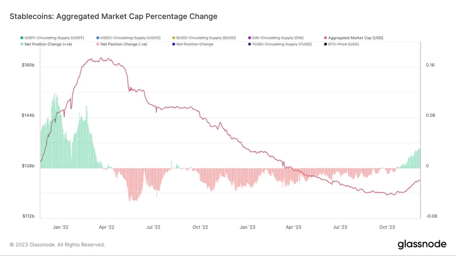
Task: Click the glassnode logo
Action: coord(422,244)
